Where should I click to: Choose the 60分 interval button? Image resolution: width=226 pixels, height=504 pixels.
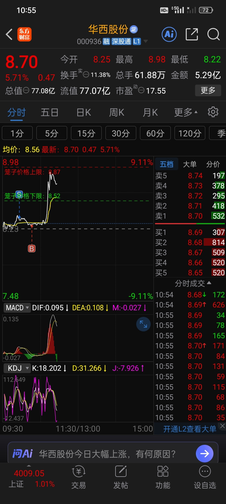coord(155,133)
